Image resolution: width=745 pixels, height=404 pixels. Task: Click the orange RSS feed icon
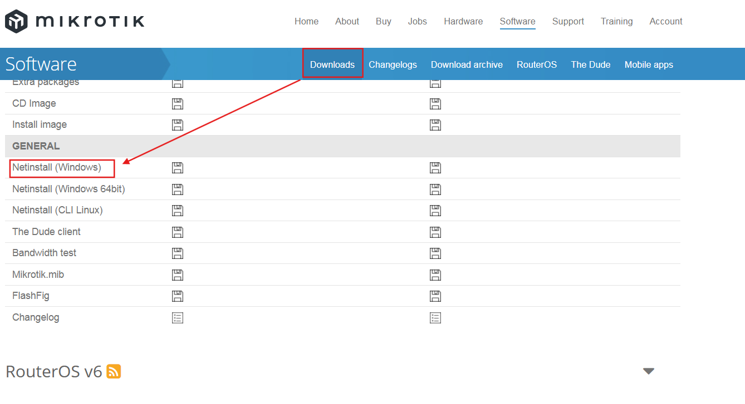click(x=114, y=371)
